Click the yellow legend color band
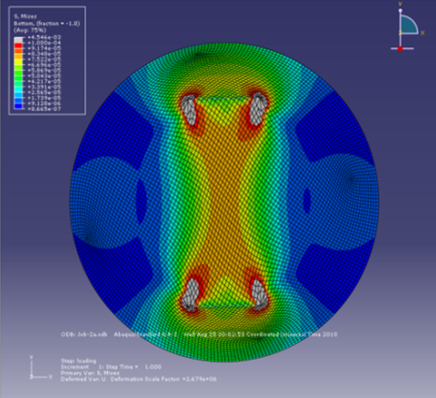Image resolution: width=436 pixels, height=398 pixels. click(x=18, y=62)
